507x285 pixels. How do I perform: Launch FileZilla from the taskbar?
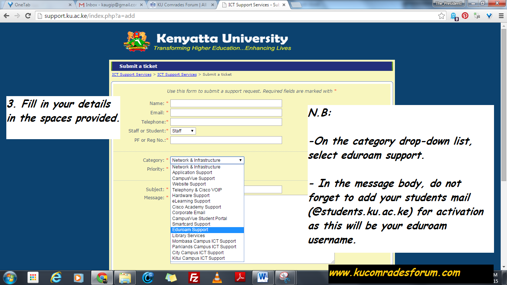(194, 278)
